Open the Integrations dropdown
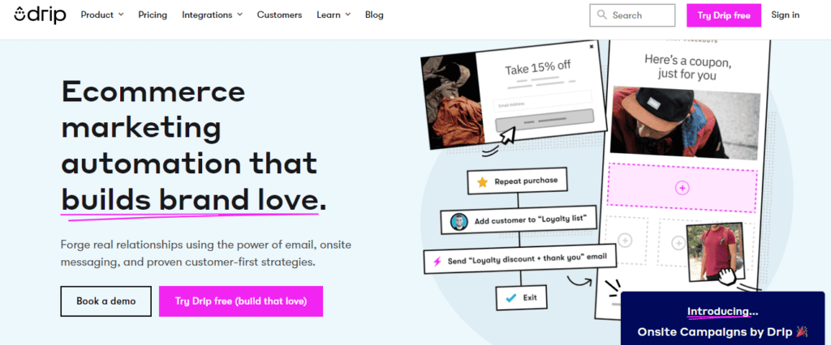 pyautogui.click(x=212, y=15)
